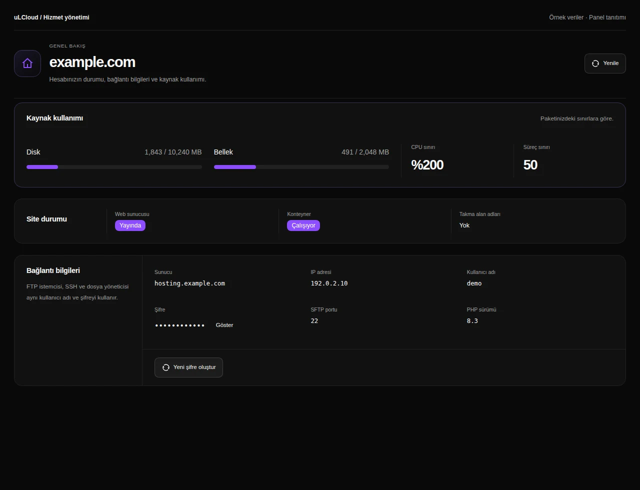
Task: Click the purple home icon beside example.com
Action: click(x=27, y=63)
